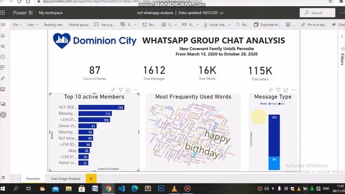This screenshot has width=345, height=194.
Task: Switch to User Usage Analysis tab
Action: [x=66, y=178]
